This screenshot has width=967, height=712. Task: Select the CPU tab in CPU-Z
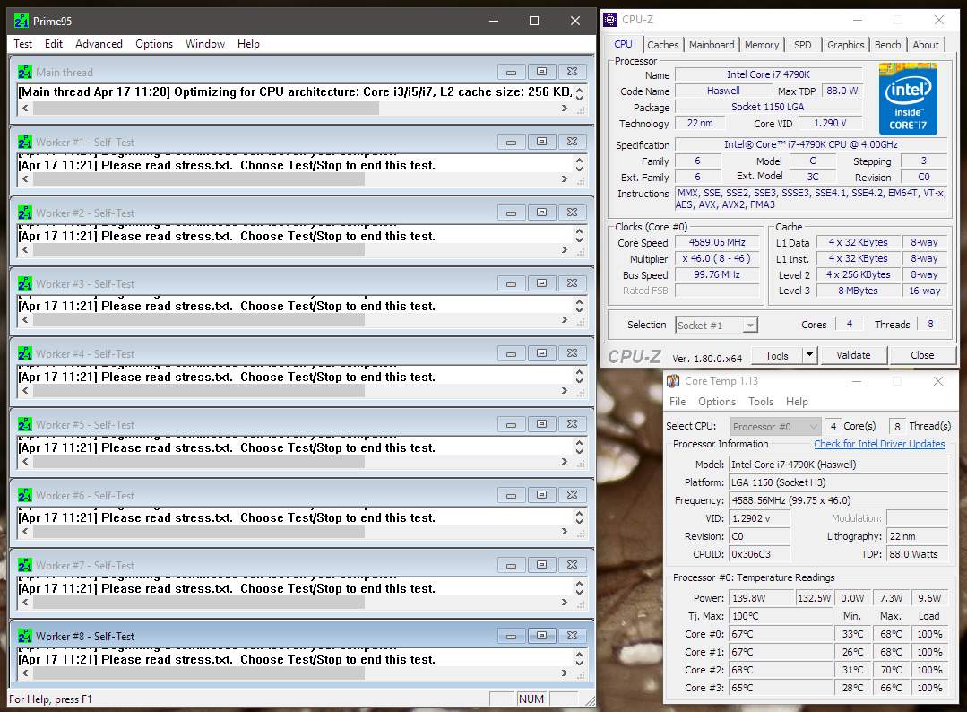624,45
